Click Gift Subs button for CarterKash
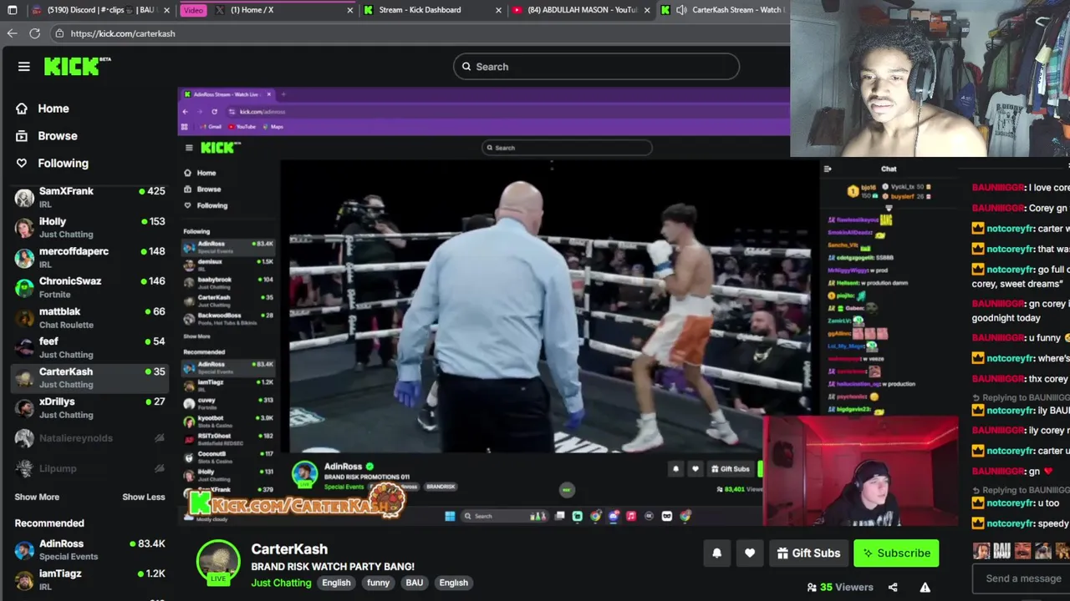The image size is (1070, 601). [x=808, y=553]
